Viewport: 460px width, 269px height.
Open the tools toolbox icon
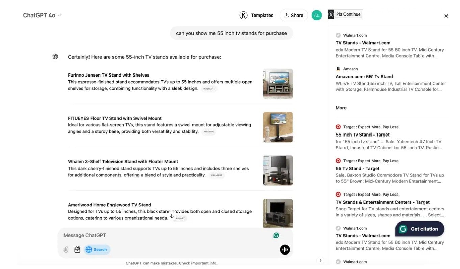pos(77,250)
